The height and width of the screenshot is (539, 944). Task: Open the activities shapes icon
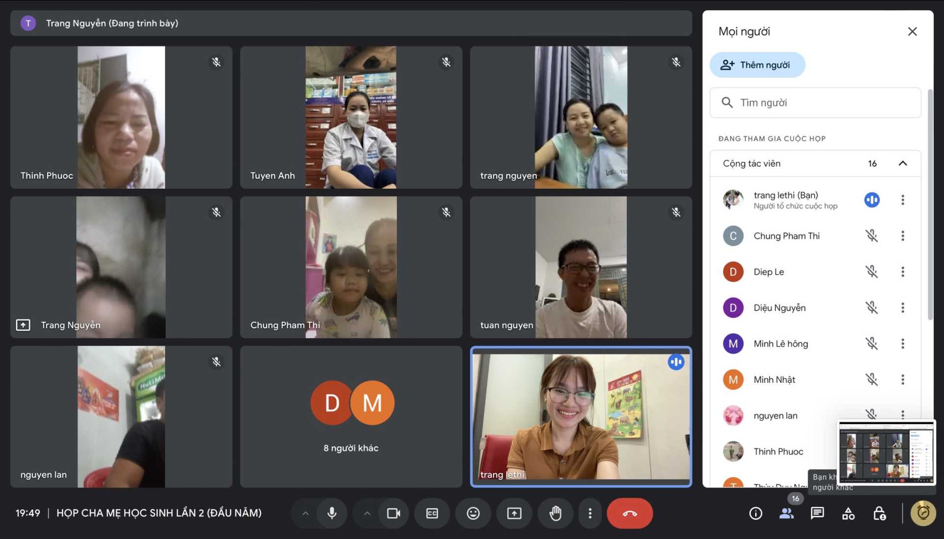click(848, 513)
